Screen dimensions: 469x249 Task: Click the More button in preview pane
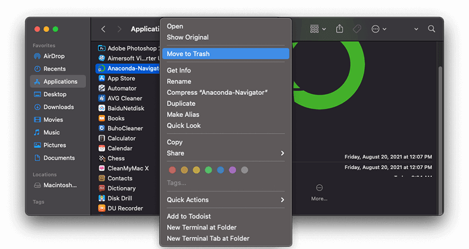click(x=319, y=193)
